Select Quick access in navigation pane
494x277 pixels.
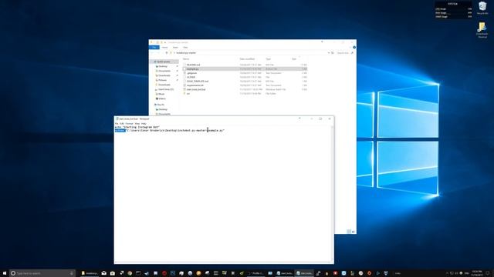pos(163,62)
